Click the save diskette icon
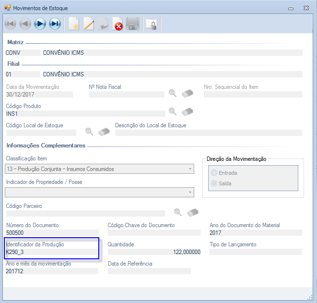The image size is (317, 303). (132, 24)
